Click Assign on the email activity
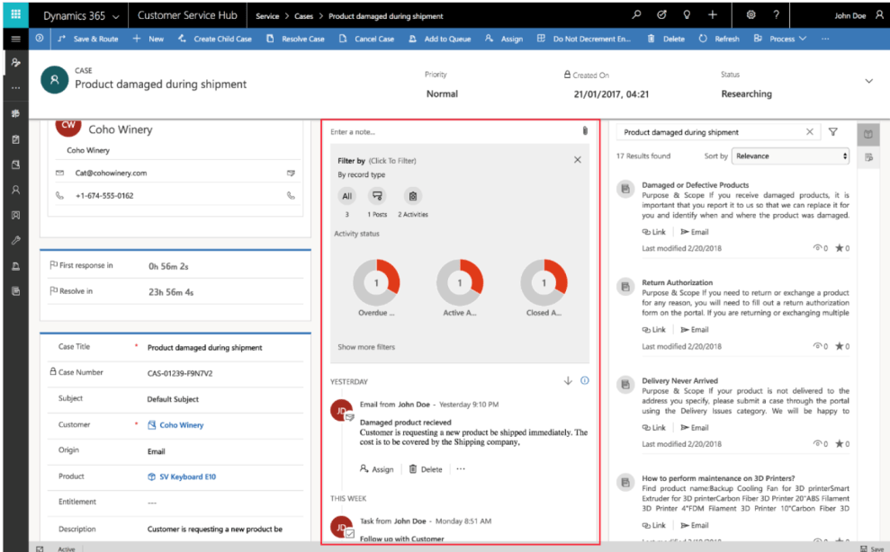This screenshot has width=890, height=552. pos(376,469)
